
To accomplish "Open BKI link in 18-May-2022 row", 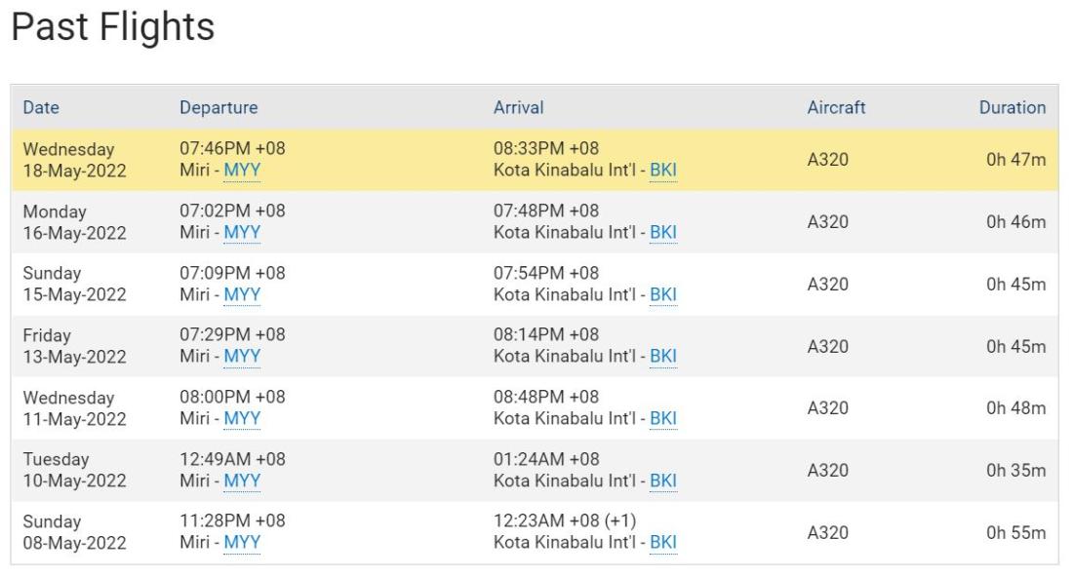I will 663,171.
